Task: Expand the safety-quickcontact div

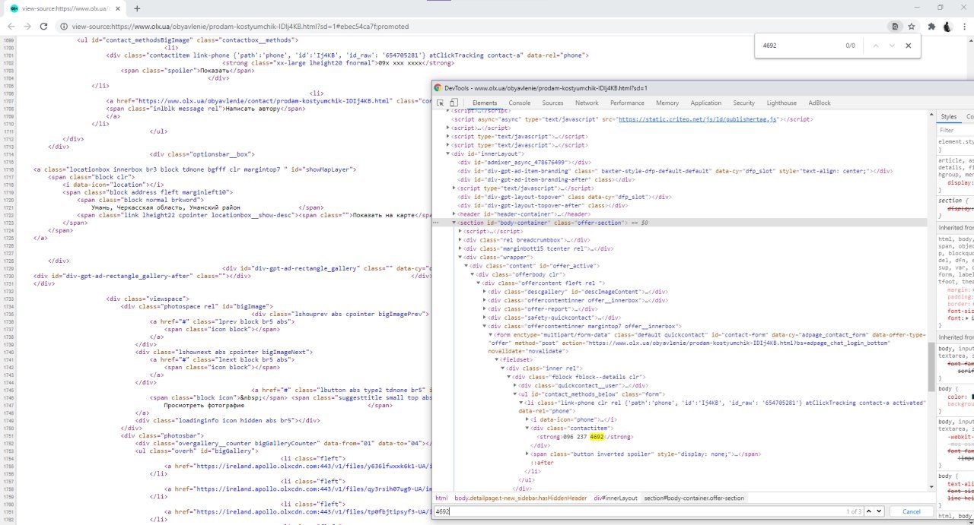Action: coord(485,317)
